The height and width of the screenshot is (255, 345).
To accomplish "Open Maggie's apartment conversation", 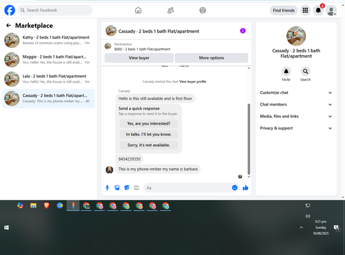I will pos(48,59).
